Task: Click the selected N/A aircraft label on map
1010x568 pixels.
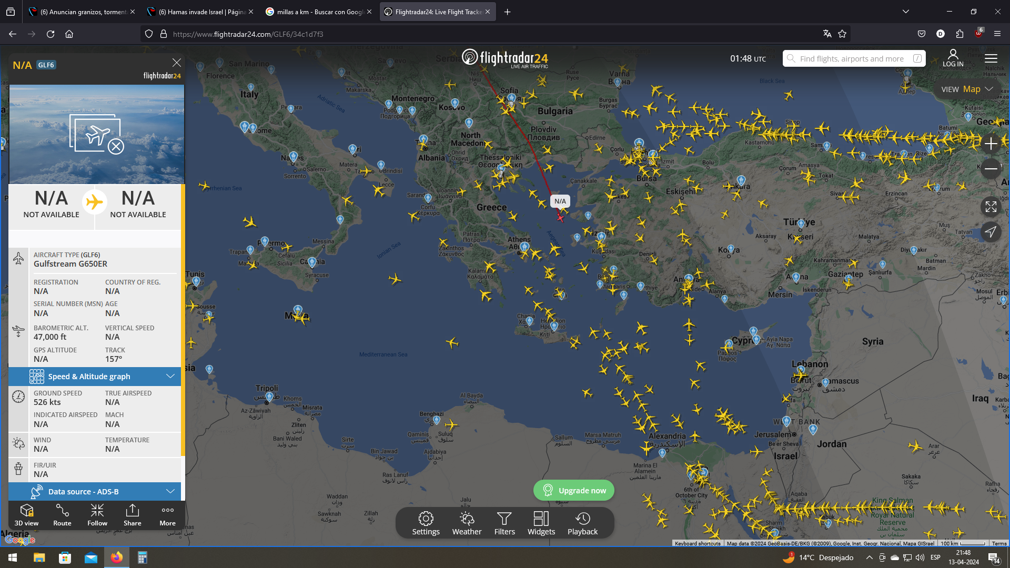Action: coord(560,201)
